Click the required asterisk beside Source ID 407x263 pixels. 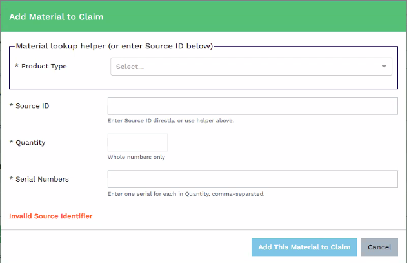(12, 105)
